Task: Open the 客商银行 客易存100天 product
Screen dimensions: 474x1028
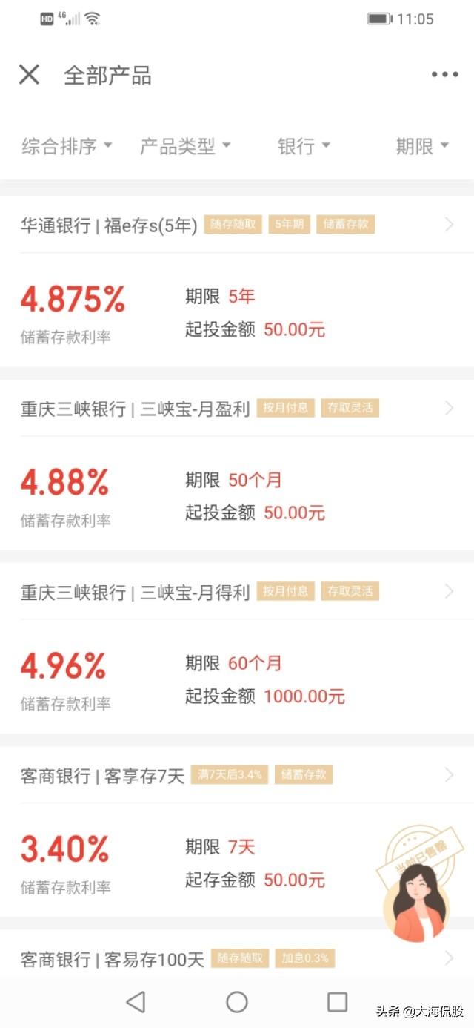Action: click(112, 959)
